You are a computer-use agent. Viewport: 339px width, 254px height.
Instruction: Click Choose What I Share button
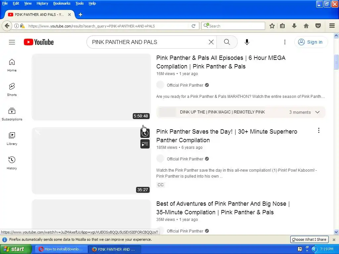tap(309, 239)
